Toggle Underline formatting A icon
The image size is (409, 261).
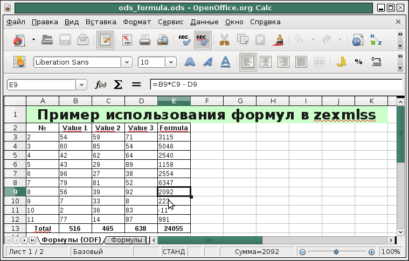225,62
